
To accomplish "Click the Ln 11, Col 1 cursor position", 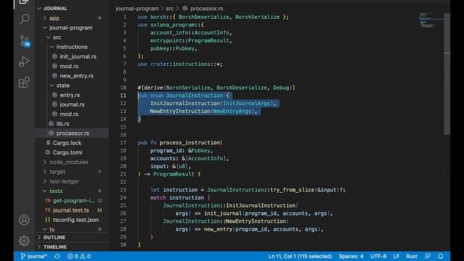I will tap(299, 256).
